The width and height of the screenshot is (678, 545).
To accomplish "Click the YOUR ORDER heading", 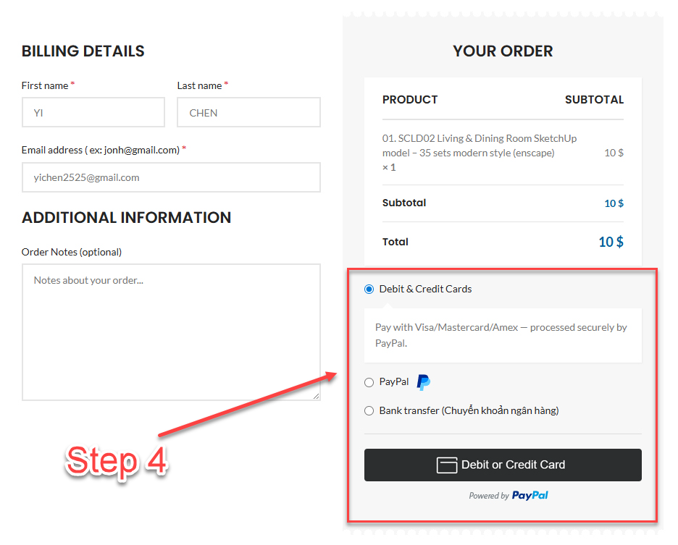I will point(503,51).
